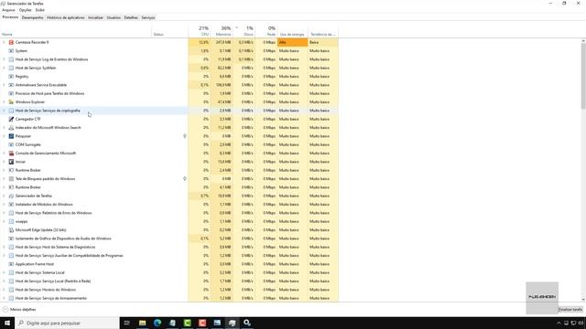Screen dimensions: 586x329
Task: Select Host de Serviço: Horário do Windows row
Action: 168,290
